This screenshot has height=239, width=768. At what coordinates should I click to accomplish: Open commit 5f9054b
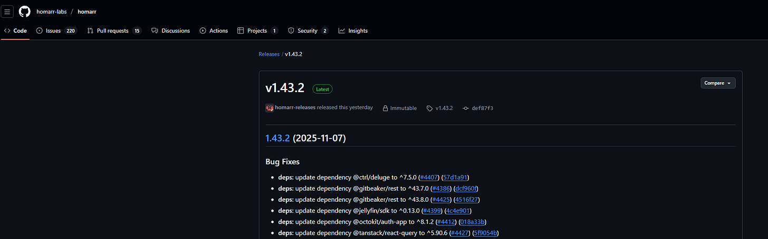coord(485,233)
